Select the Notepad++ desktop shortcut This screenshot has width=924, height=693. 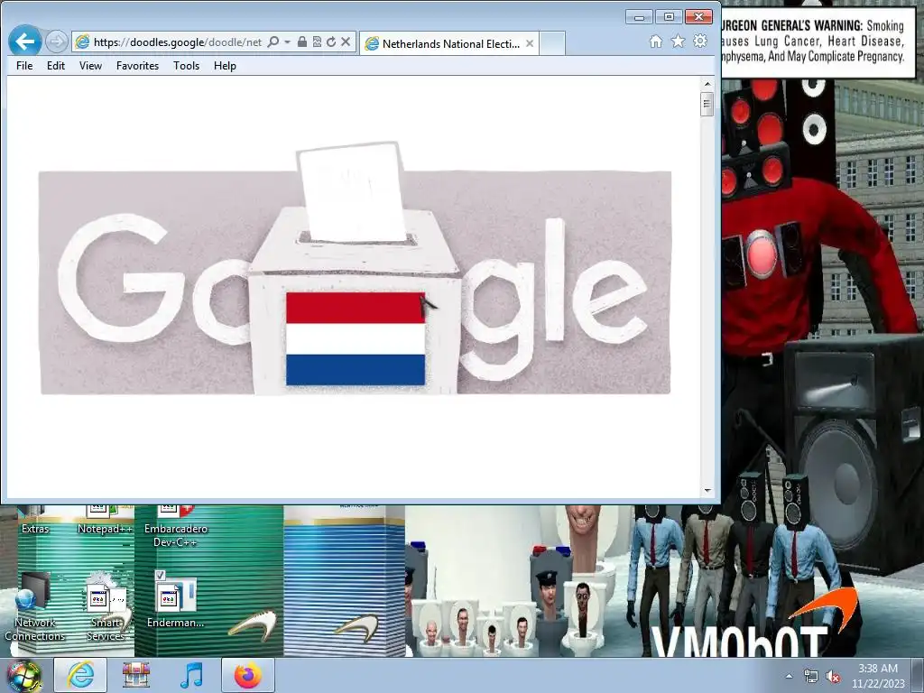105,520
